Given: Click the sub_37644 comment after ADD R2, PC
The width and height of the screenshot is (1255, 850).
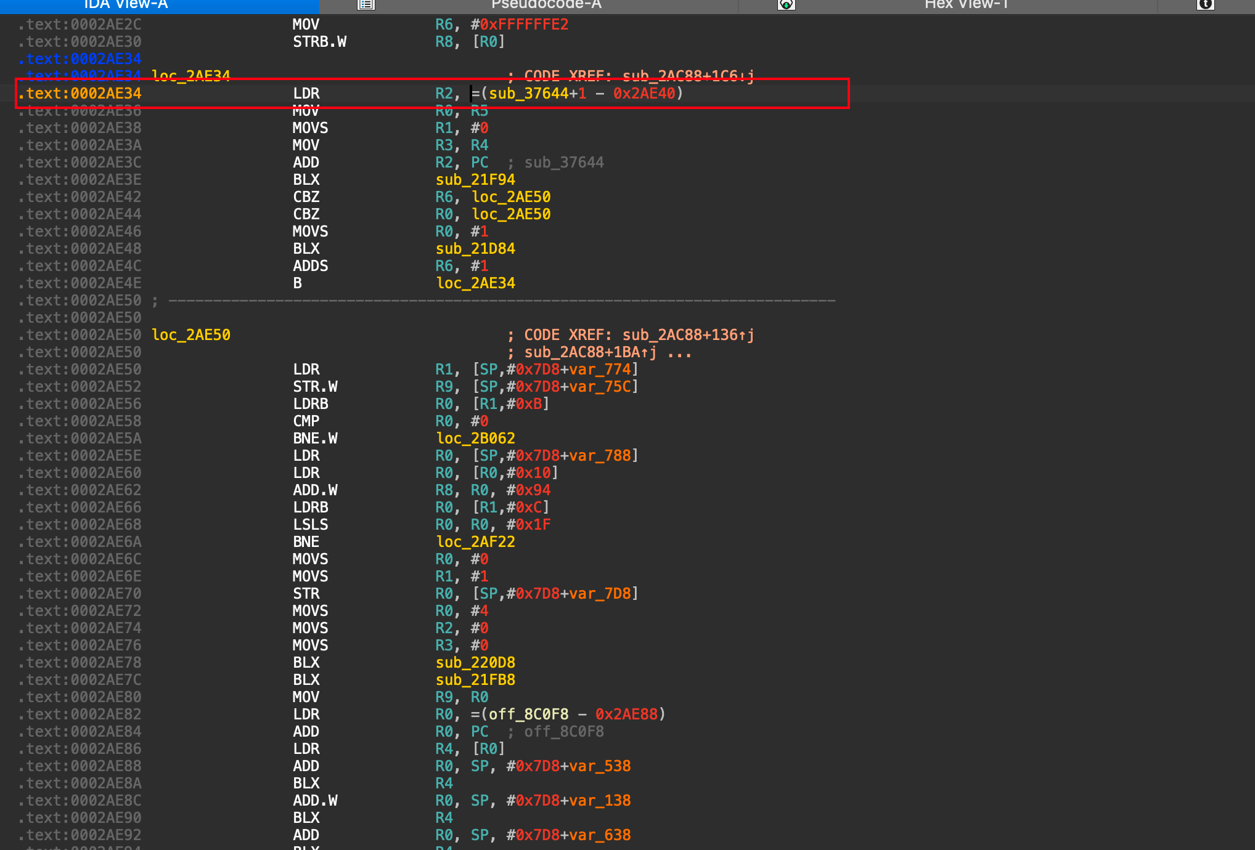Looking at the screenshot, I should pos(563,163).
